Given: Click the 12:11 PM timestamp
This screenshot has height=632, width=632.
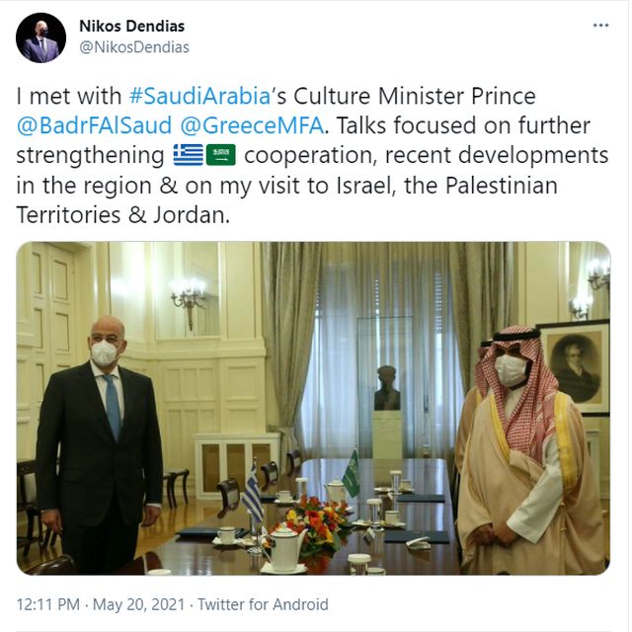Looking at the screenshot, I should click(48, 604).
